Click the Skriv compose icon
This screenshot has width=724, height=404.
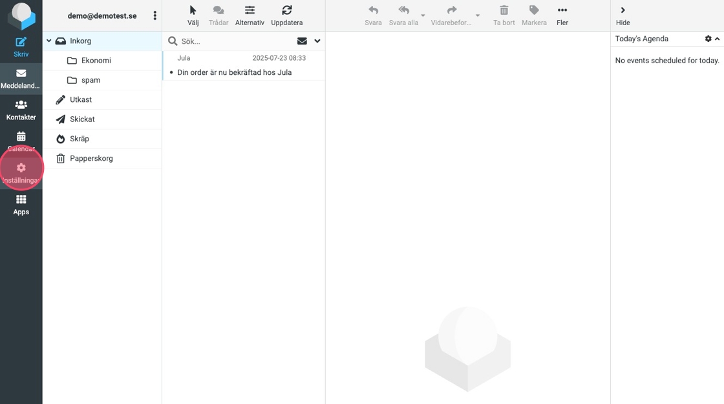point(21,43)
